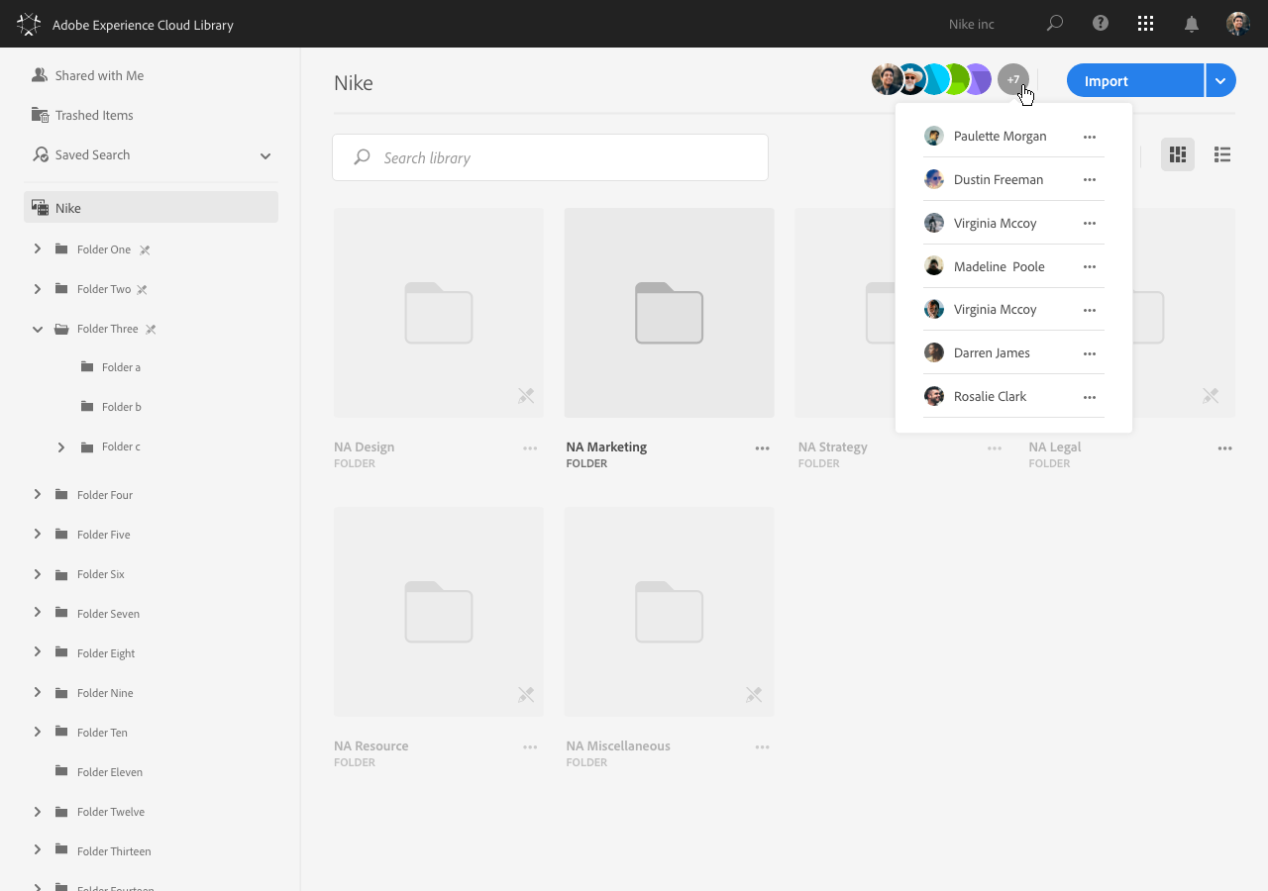1268x891 pixels.
Task: Toggle pin on the NA Resource card
Action: [526, 695]
